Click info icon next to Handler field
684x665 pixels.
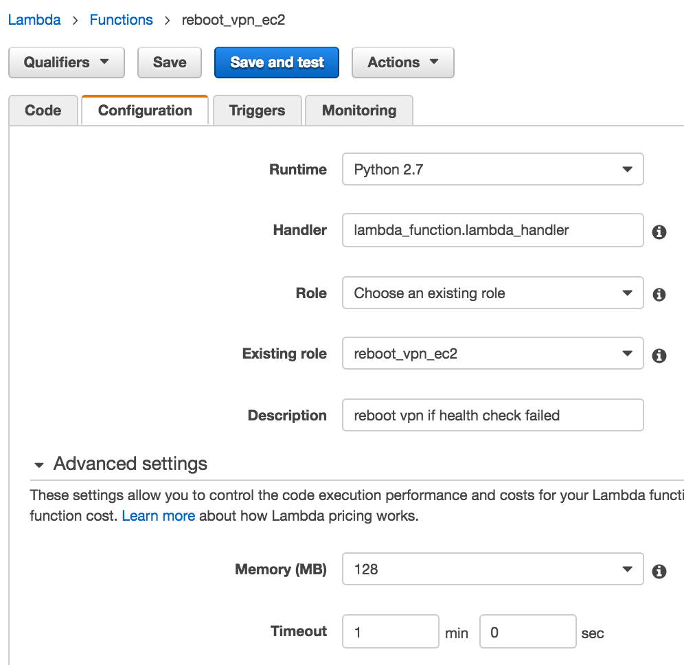click(659, 232)
